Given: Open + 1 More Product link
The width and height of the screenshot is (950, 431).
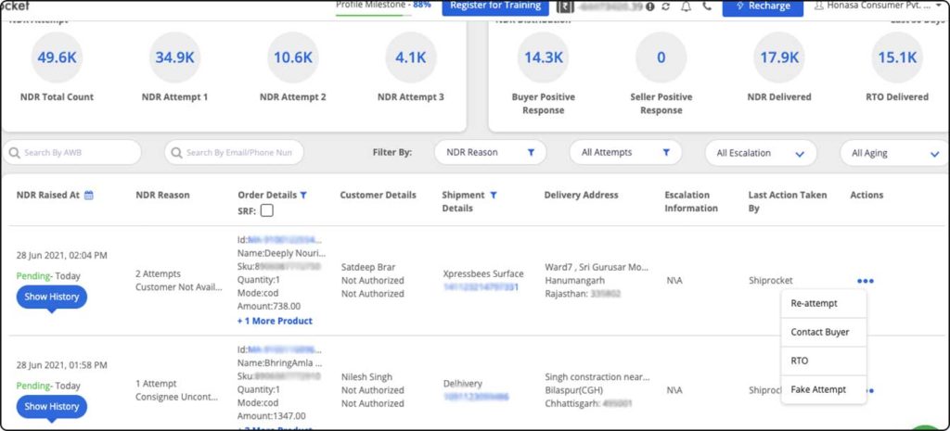Looking at the screenshot, I should [275, 321].
